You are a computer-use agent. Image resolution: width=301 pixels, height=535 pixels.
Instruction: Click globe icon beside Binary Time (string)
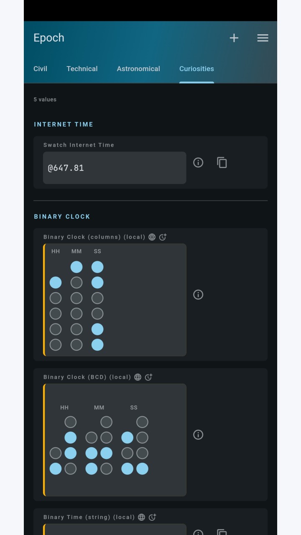(142, 517)
